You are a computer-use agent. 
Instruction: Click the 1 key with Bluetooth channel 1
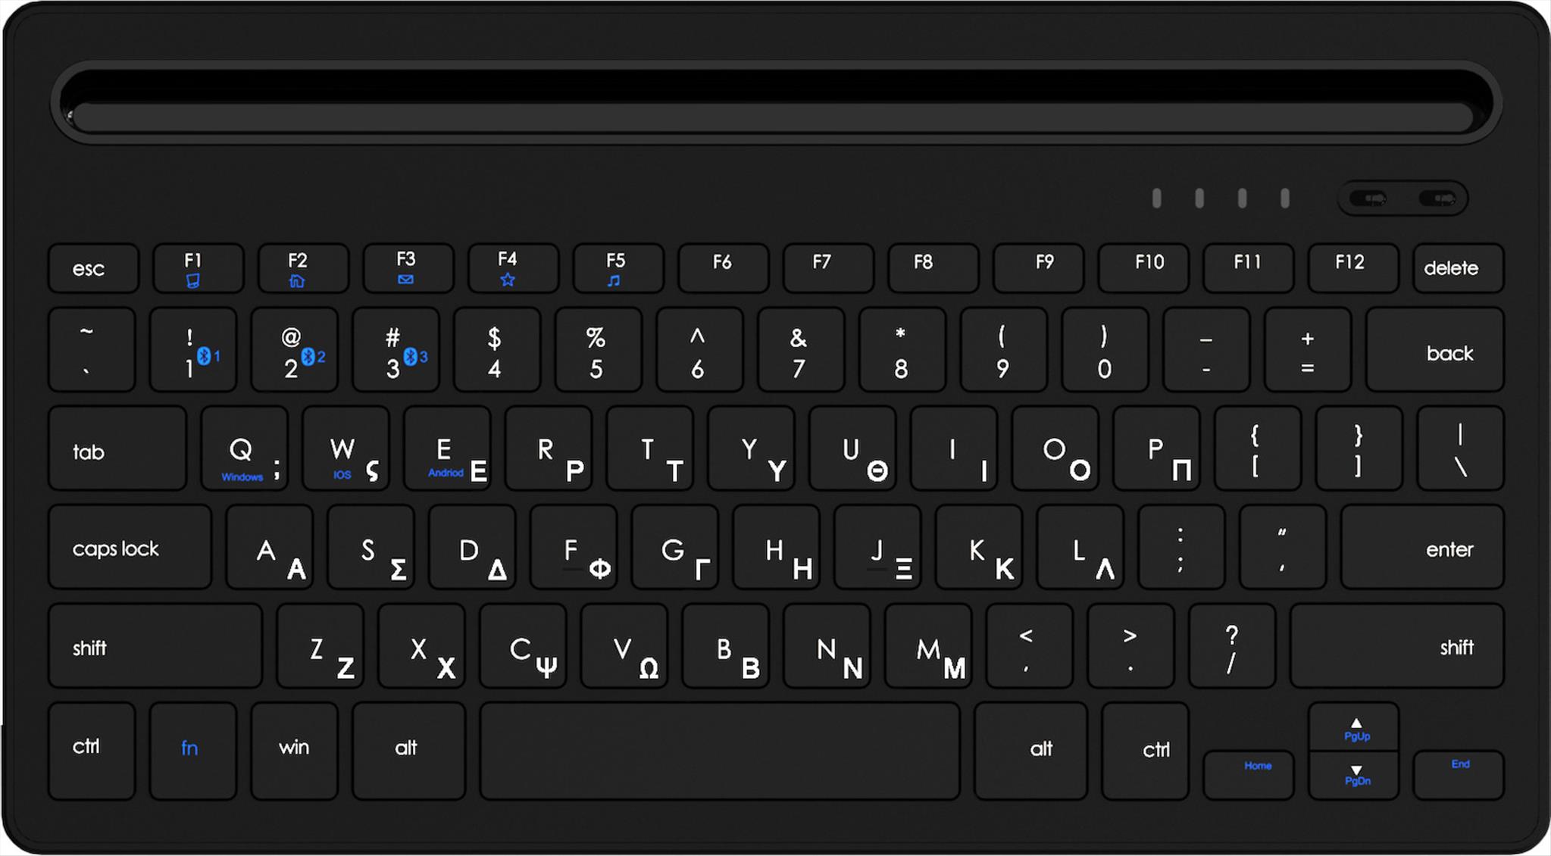(x=193, y=349)
